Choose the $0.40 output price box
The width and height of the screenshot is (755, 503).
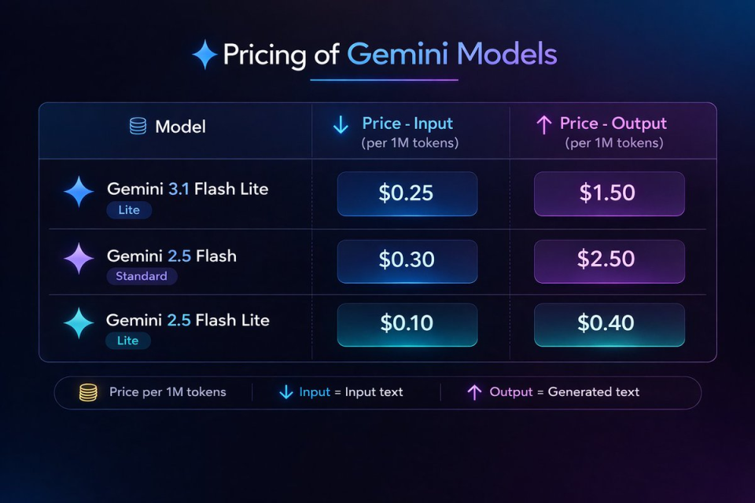609,325
